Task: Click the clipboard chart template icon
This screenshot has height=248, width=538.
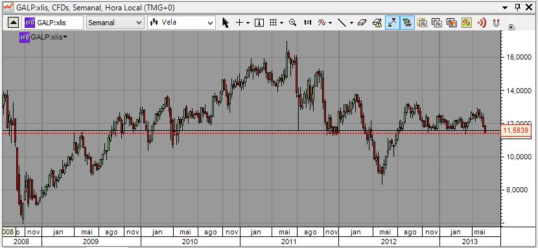Action: 422,23
